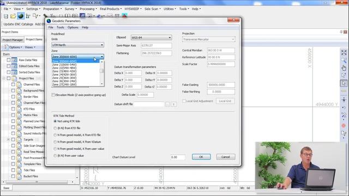Check the Raw Data Files checkbox

point(9,60)
